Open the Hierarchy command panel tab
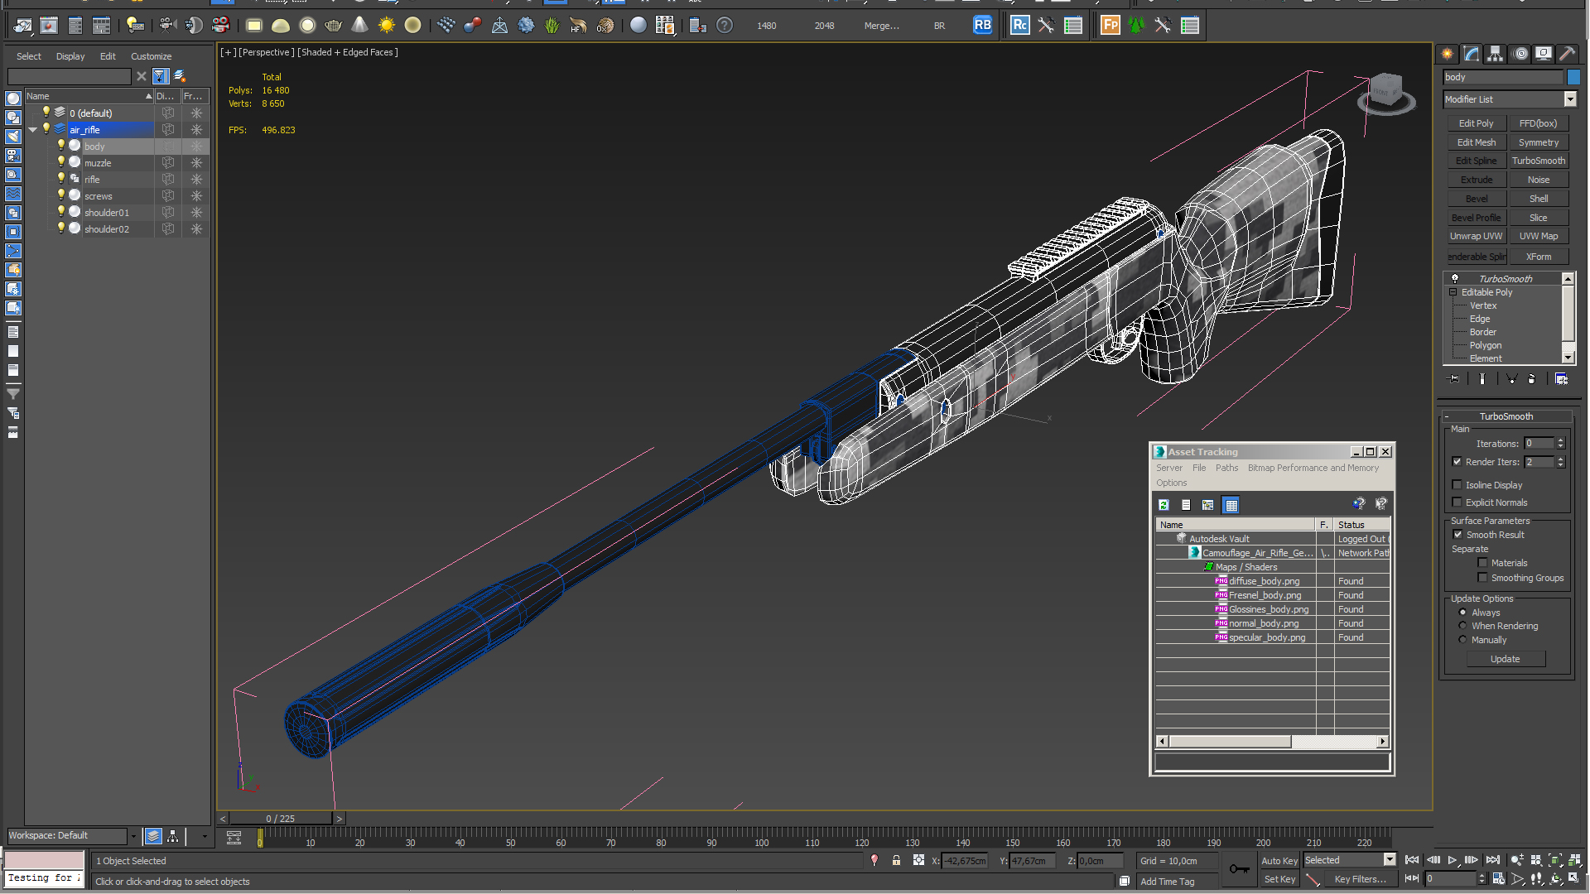 pos(1496,54)
